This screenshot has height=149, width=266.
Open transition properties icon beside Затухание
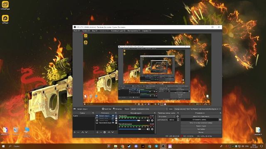[177, 116]
